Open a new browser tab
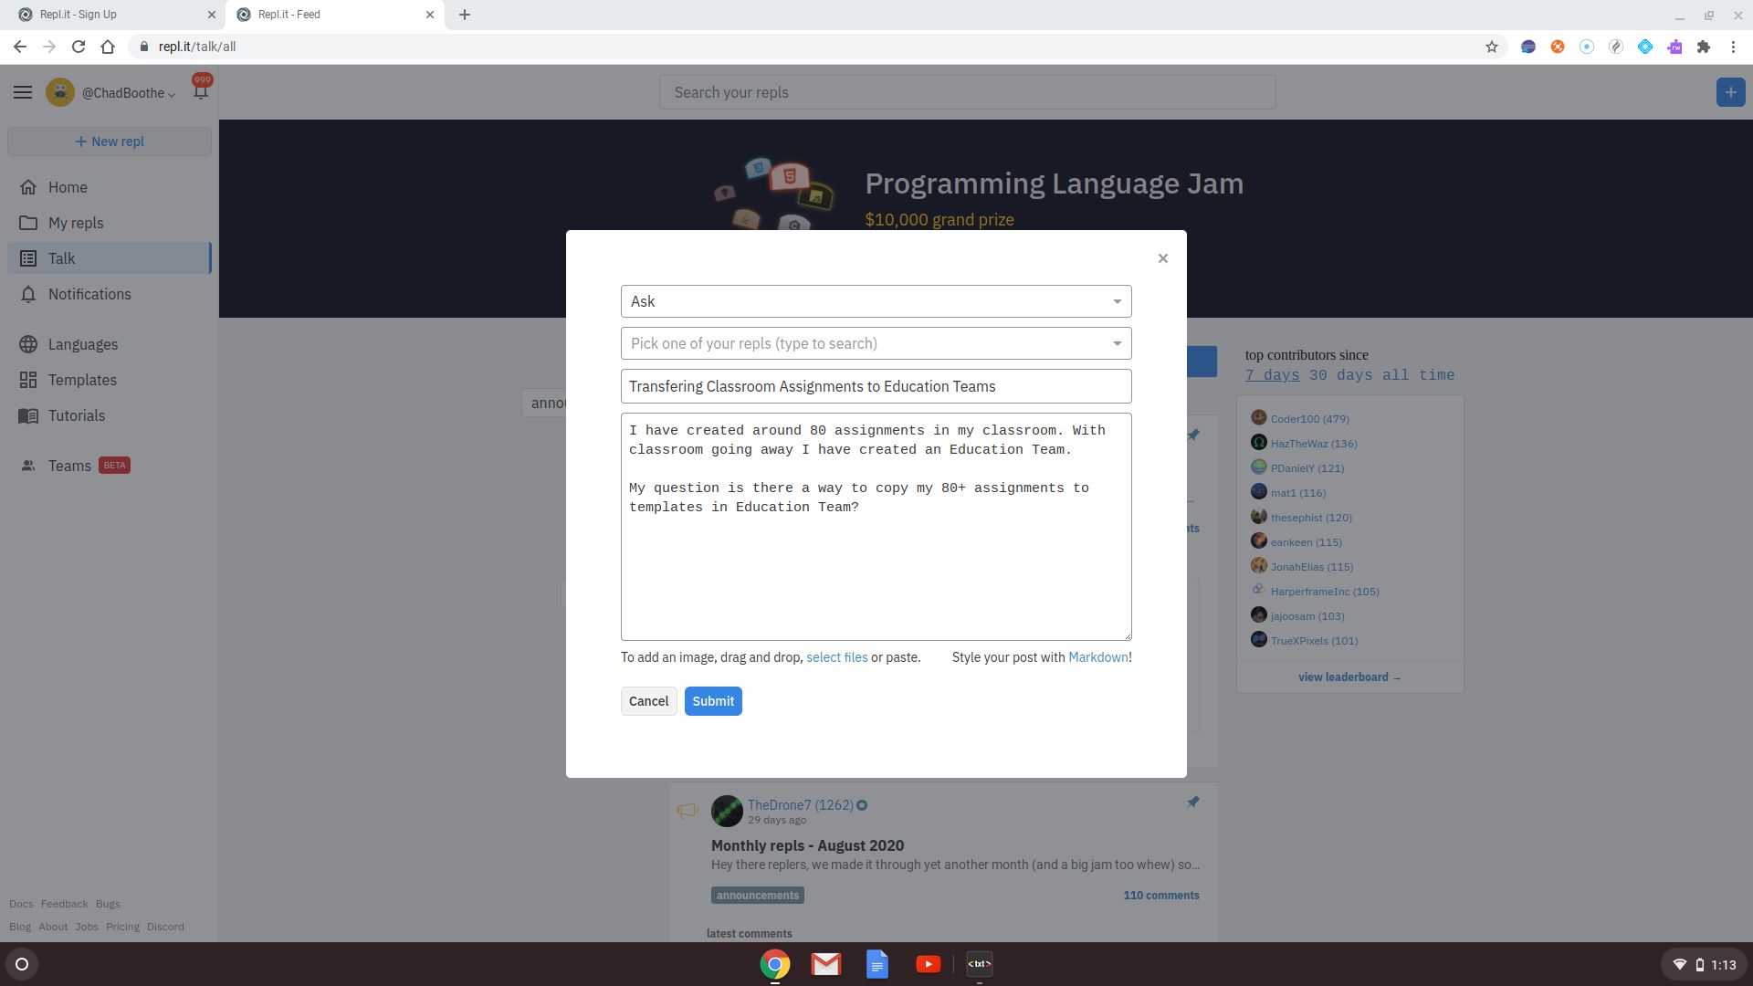 [x=465, y=15]
